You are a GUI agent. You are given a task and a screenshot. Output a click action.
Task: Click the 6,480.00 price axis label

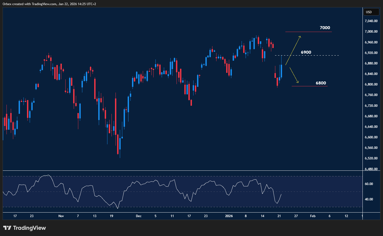coord(371,169)
